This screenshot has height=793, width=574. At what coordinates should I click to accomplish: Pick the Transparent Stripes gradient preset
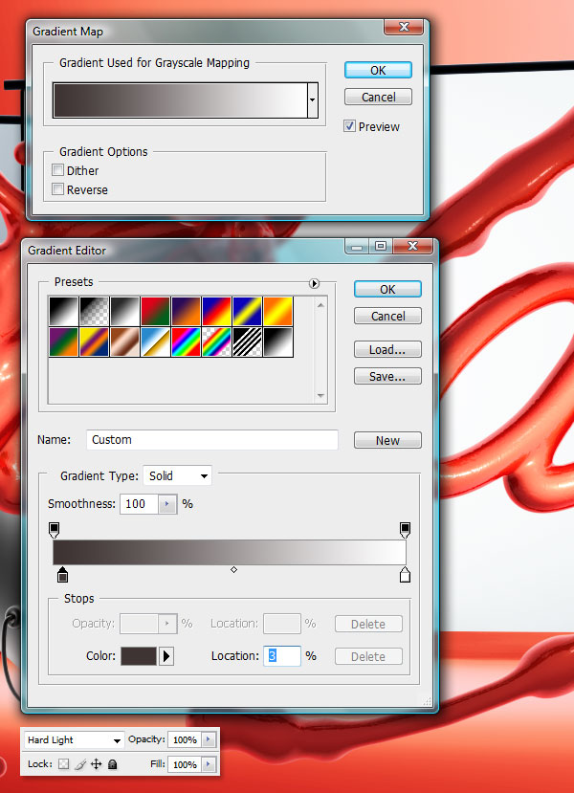tap(248, 341)
